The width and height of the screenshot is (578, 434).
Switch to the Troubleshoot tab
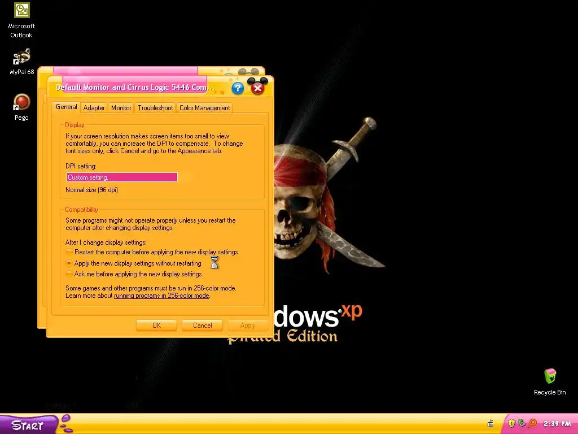click(155, 108)
